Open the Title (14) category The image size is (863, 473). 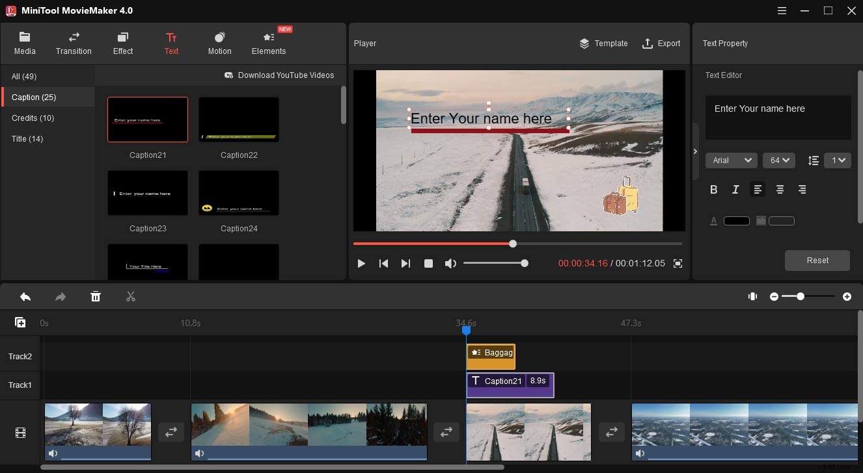point(27,138)
